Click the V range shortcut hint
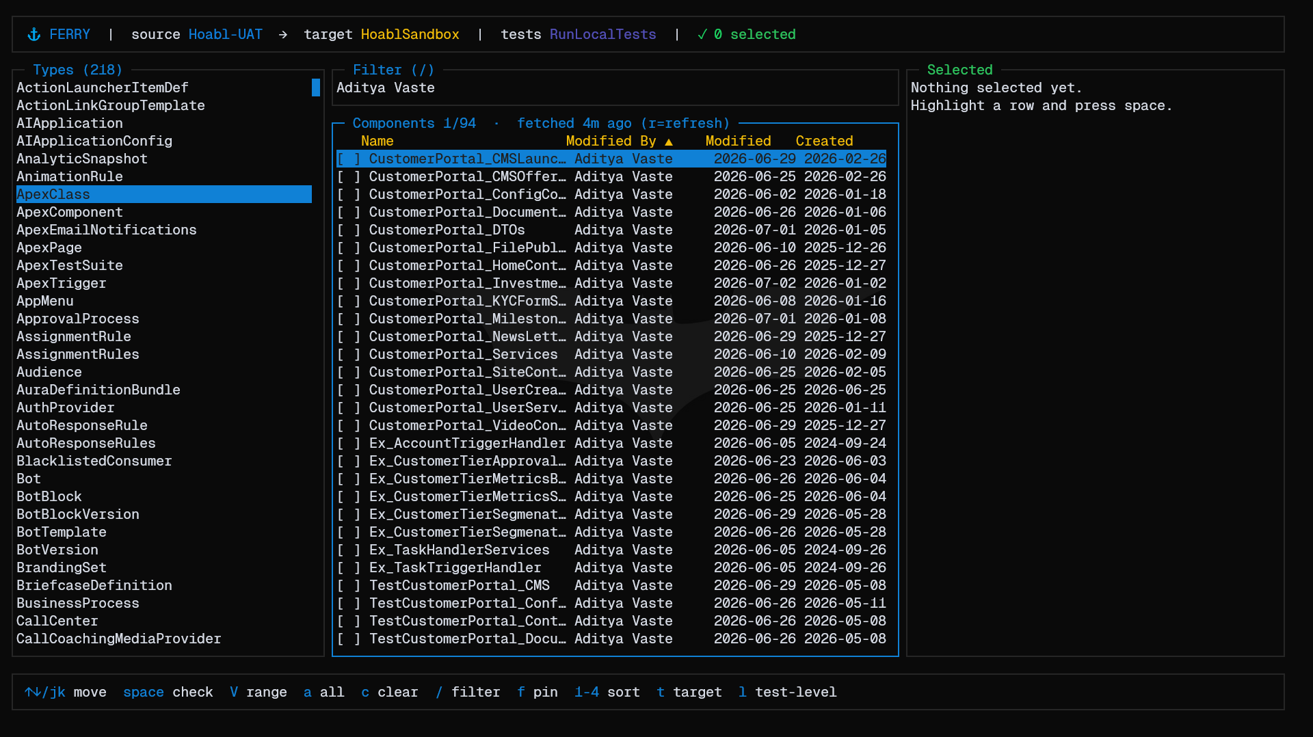The height and width of the screenshot is (737, 1313). click(x=258, y=692)
